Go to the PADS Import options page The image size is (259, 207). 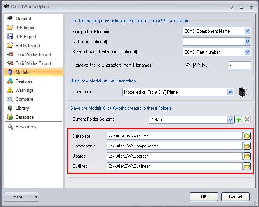[33, 45]
